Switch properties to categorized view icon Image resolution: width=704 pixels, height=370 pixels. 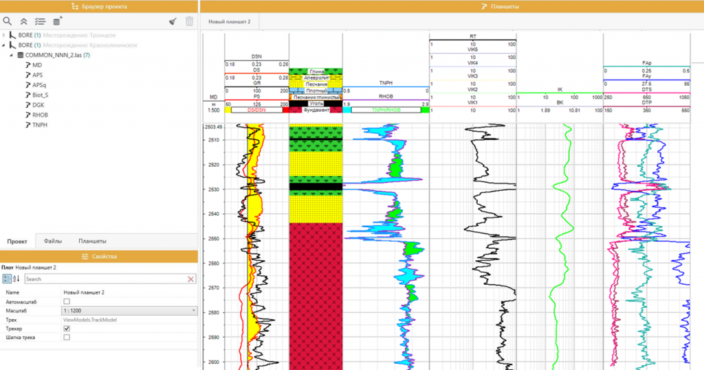[x=7, y=279]
